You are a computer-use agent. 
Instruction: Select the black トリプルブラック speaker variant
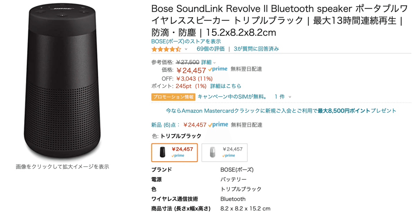[174, 152]
